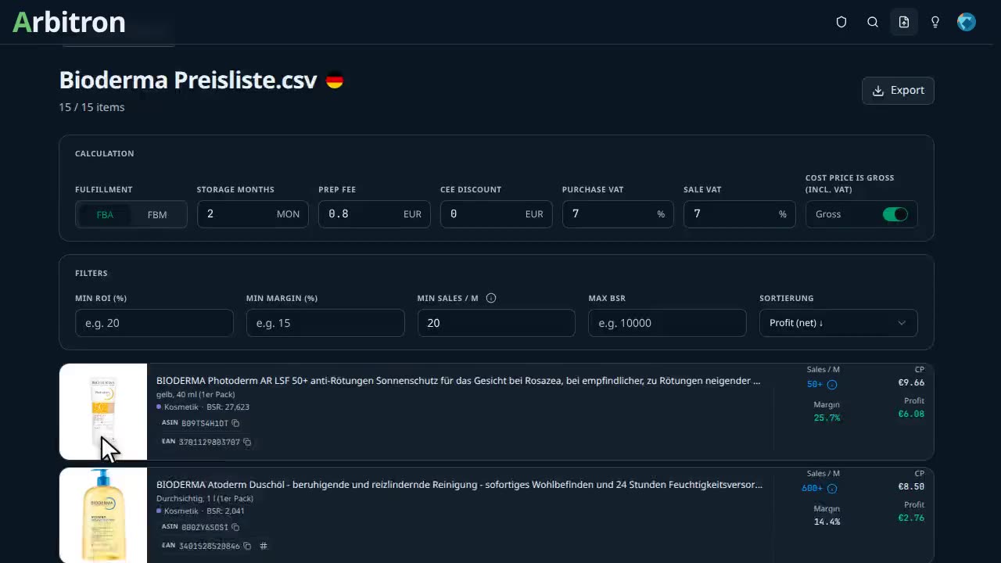
Task: Click the '50+' sales per month value
Action: coord(815,385)
